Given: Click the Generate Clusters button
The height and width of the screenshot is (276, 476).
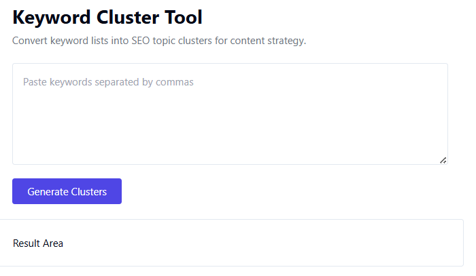Looking at the screenshot, I should pyautogui.click(x=67, y=191).
